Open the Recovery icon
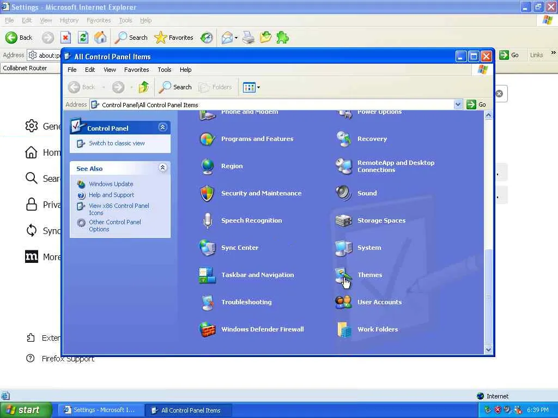558x418 pixels. pyautogui.click(x=343, y=139)
